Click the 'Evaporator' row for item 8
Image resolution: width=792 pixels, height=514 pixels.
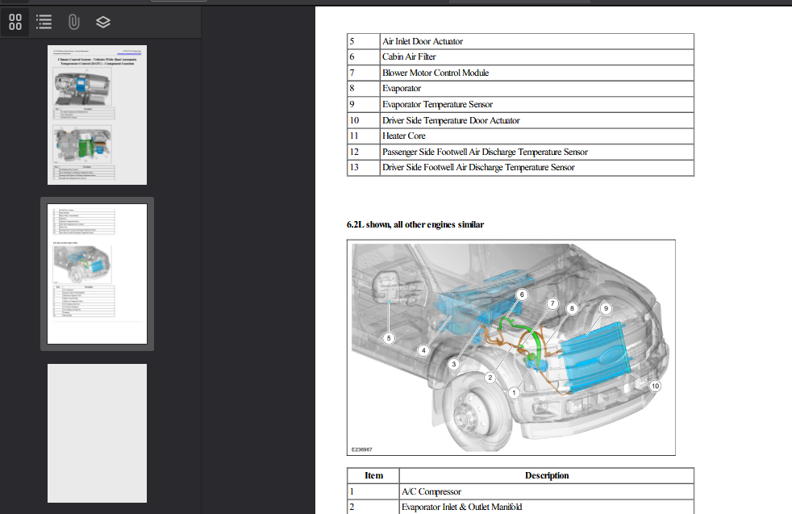(x=520, y=89)
